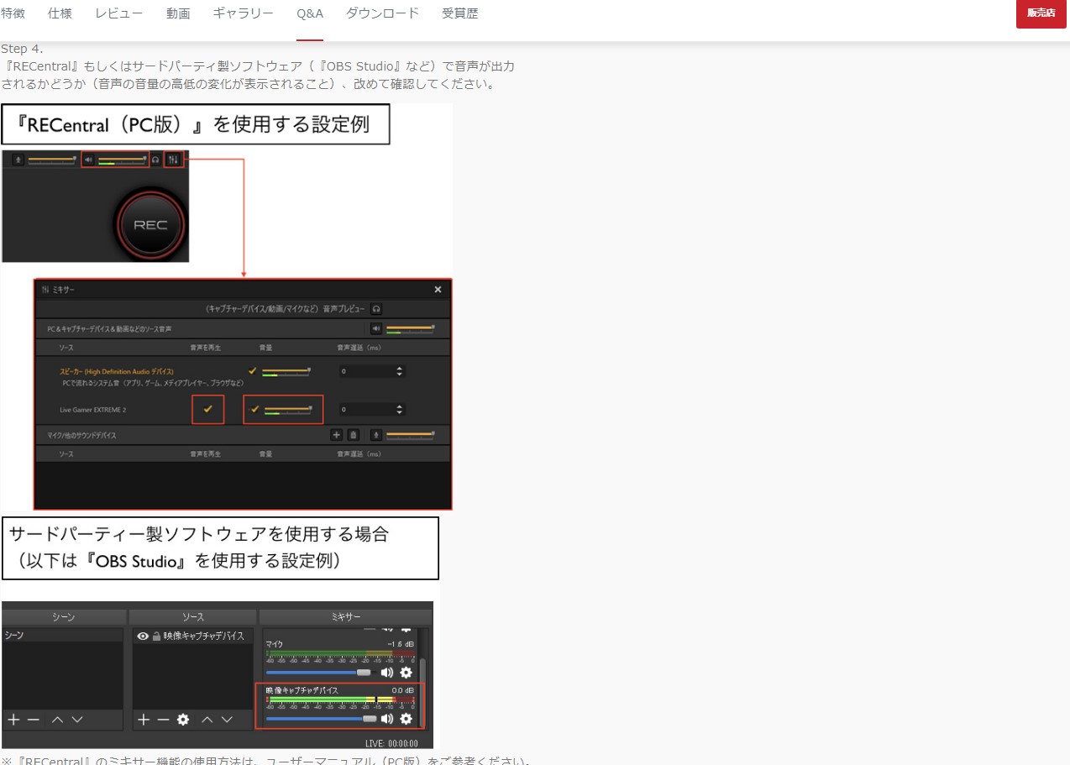Increase 音声遅延 arrow in スピーカー row
Viewport: 1070px width, 765px height.
(x=400, y=368)
